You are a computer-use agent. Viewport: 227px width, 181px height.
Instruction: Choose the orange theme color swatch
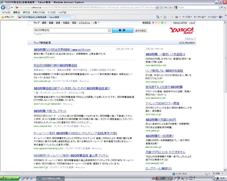tap(159, 23)
